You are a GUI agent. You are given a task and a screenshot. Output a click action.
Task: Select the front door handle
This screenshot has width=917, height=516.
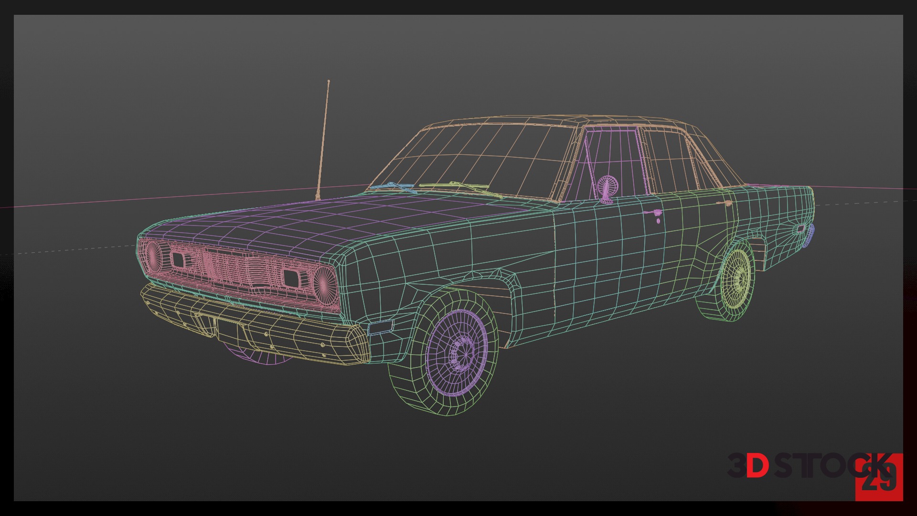coord(656,213)
